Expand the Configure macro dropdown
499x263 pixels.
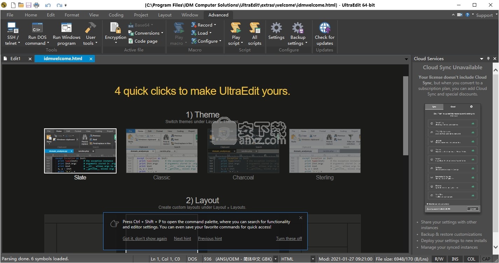220,41
